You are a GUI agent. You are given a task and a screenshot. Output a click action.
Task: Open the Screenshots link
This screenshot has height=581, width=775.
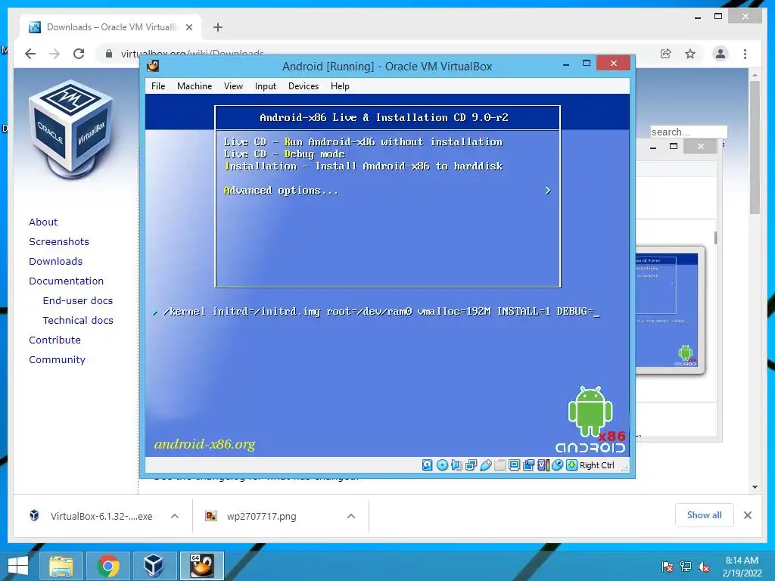click(x=59, y=241)
